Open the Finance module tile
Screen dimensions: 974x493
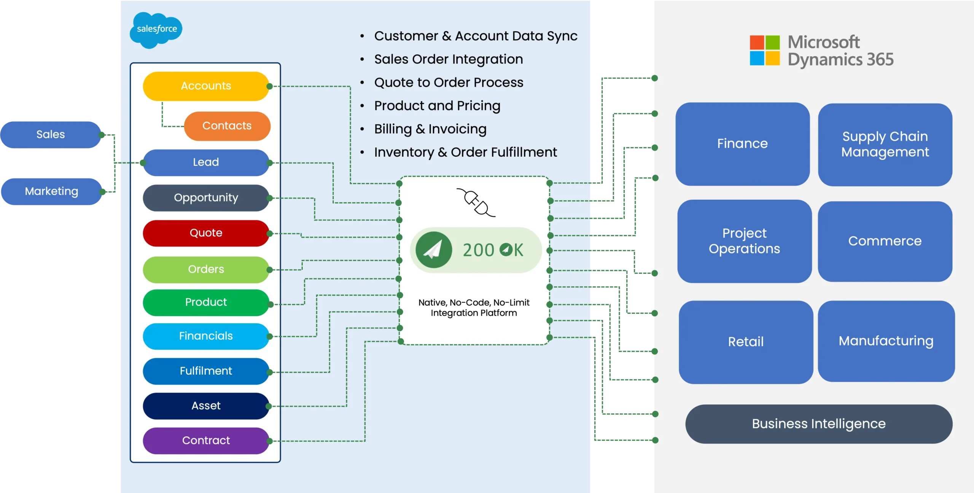[742, 144]
